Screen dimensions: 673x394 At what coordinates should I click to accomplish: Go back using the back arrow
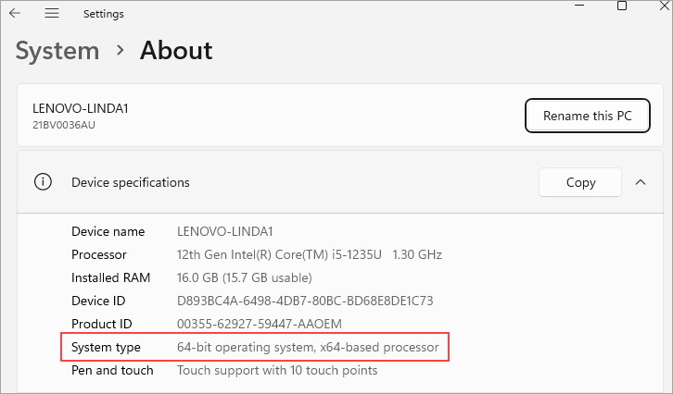(15, 14)
